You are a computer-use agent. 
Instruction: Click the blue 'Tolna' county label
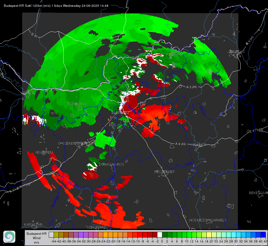click(111, 224)
